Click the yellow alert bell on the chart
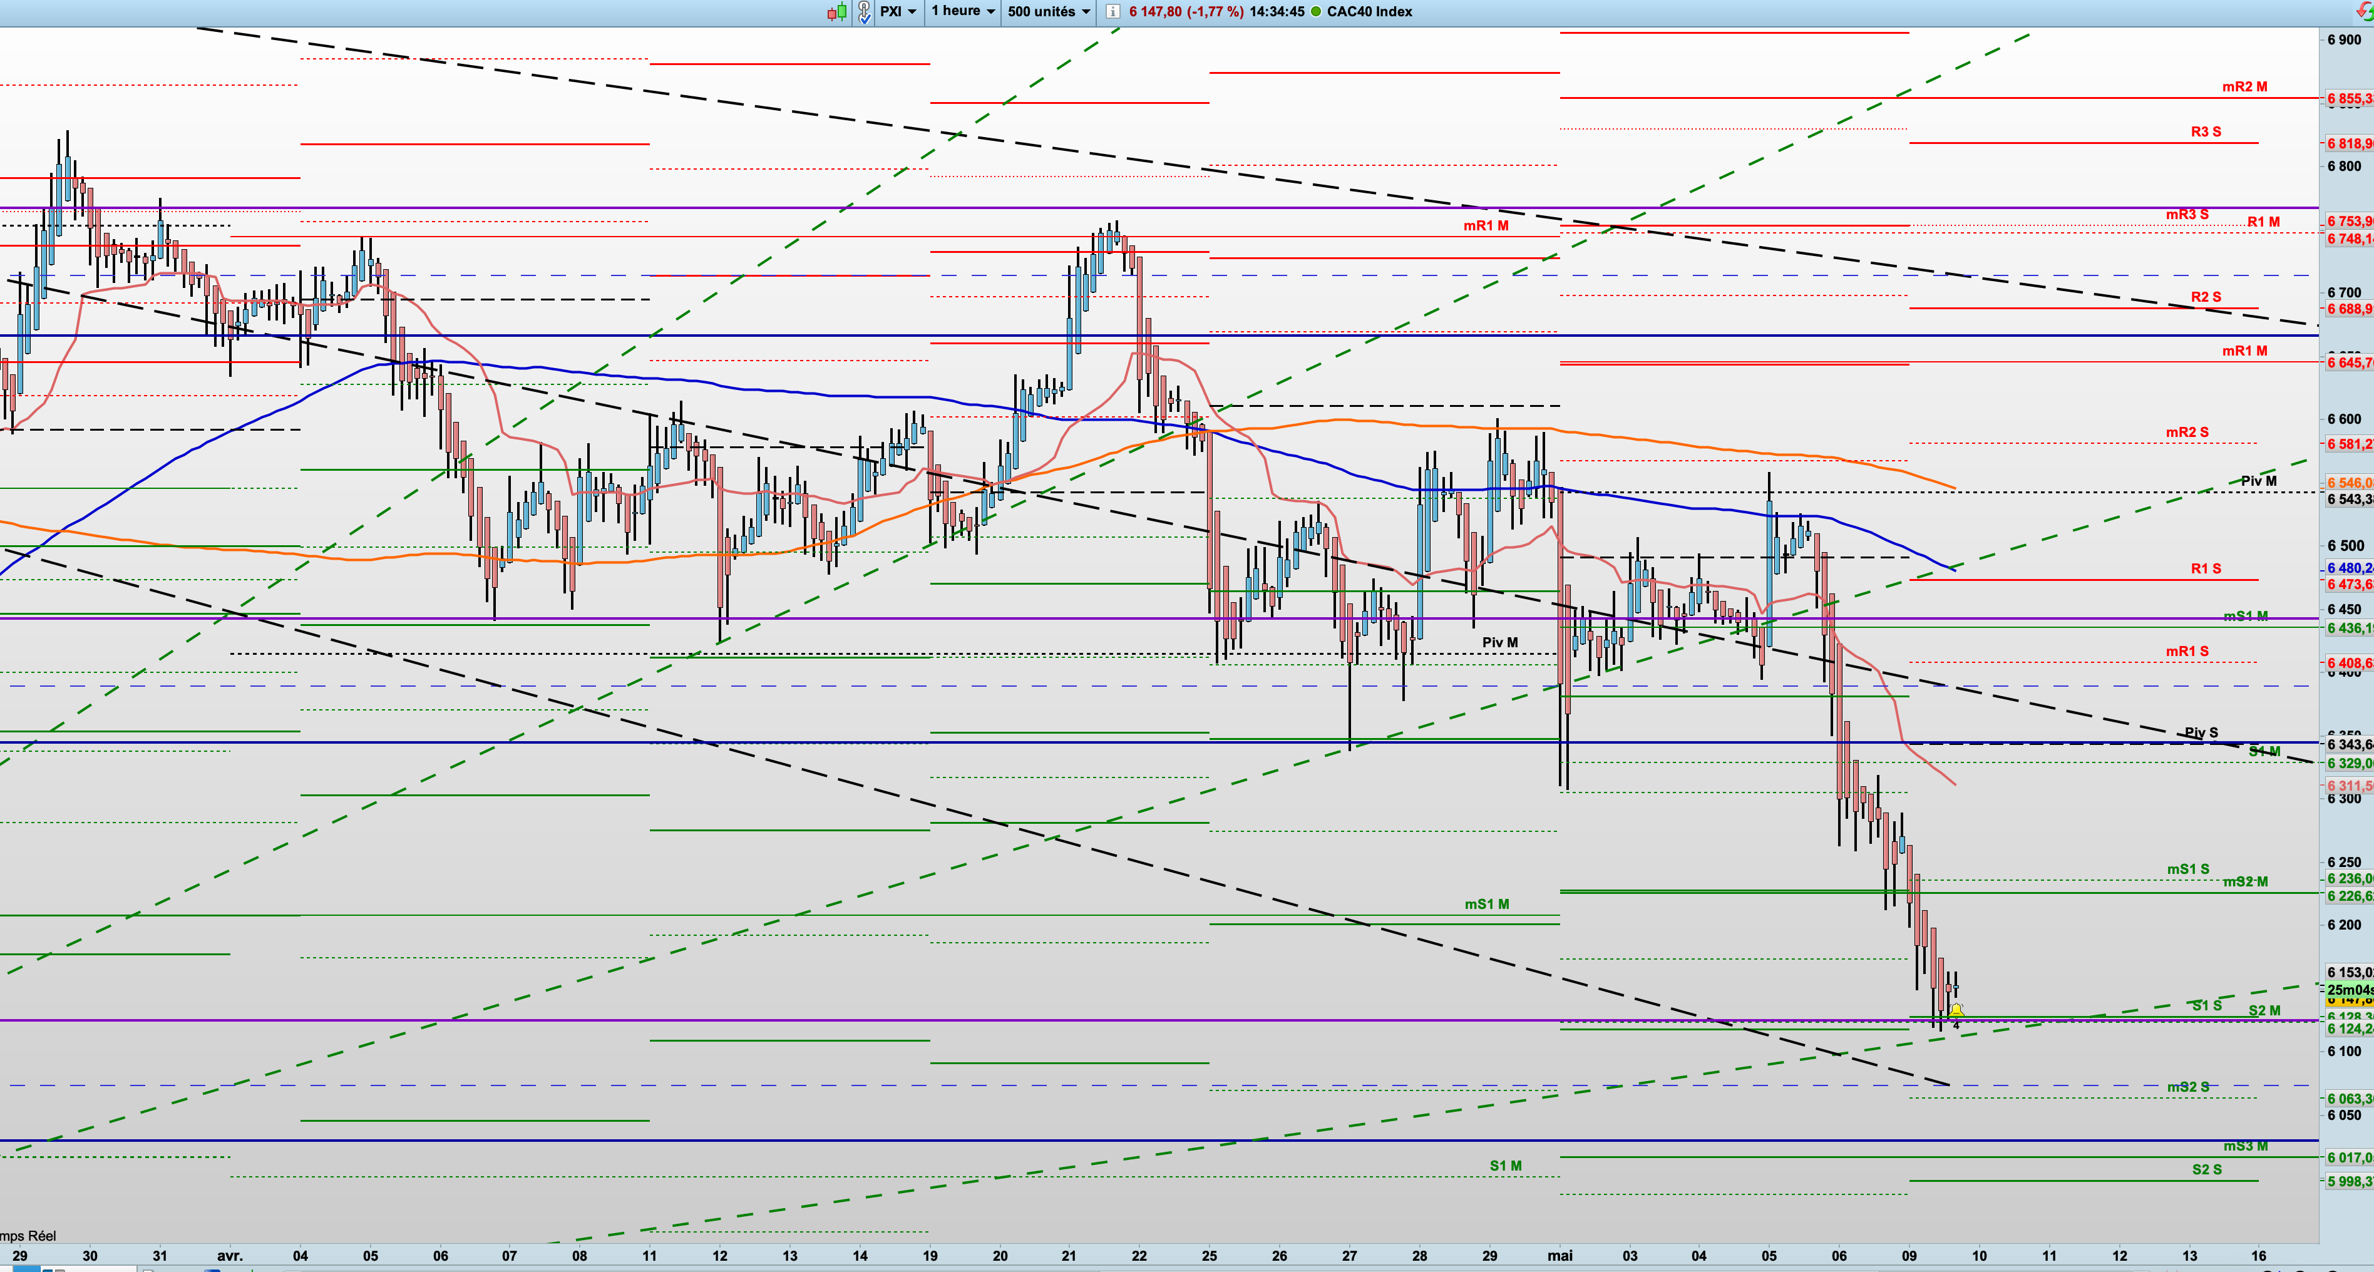The height and width of the screenshot is (1272, 2374). click(x=1956, y=1011)
